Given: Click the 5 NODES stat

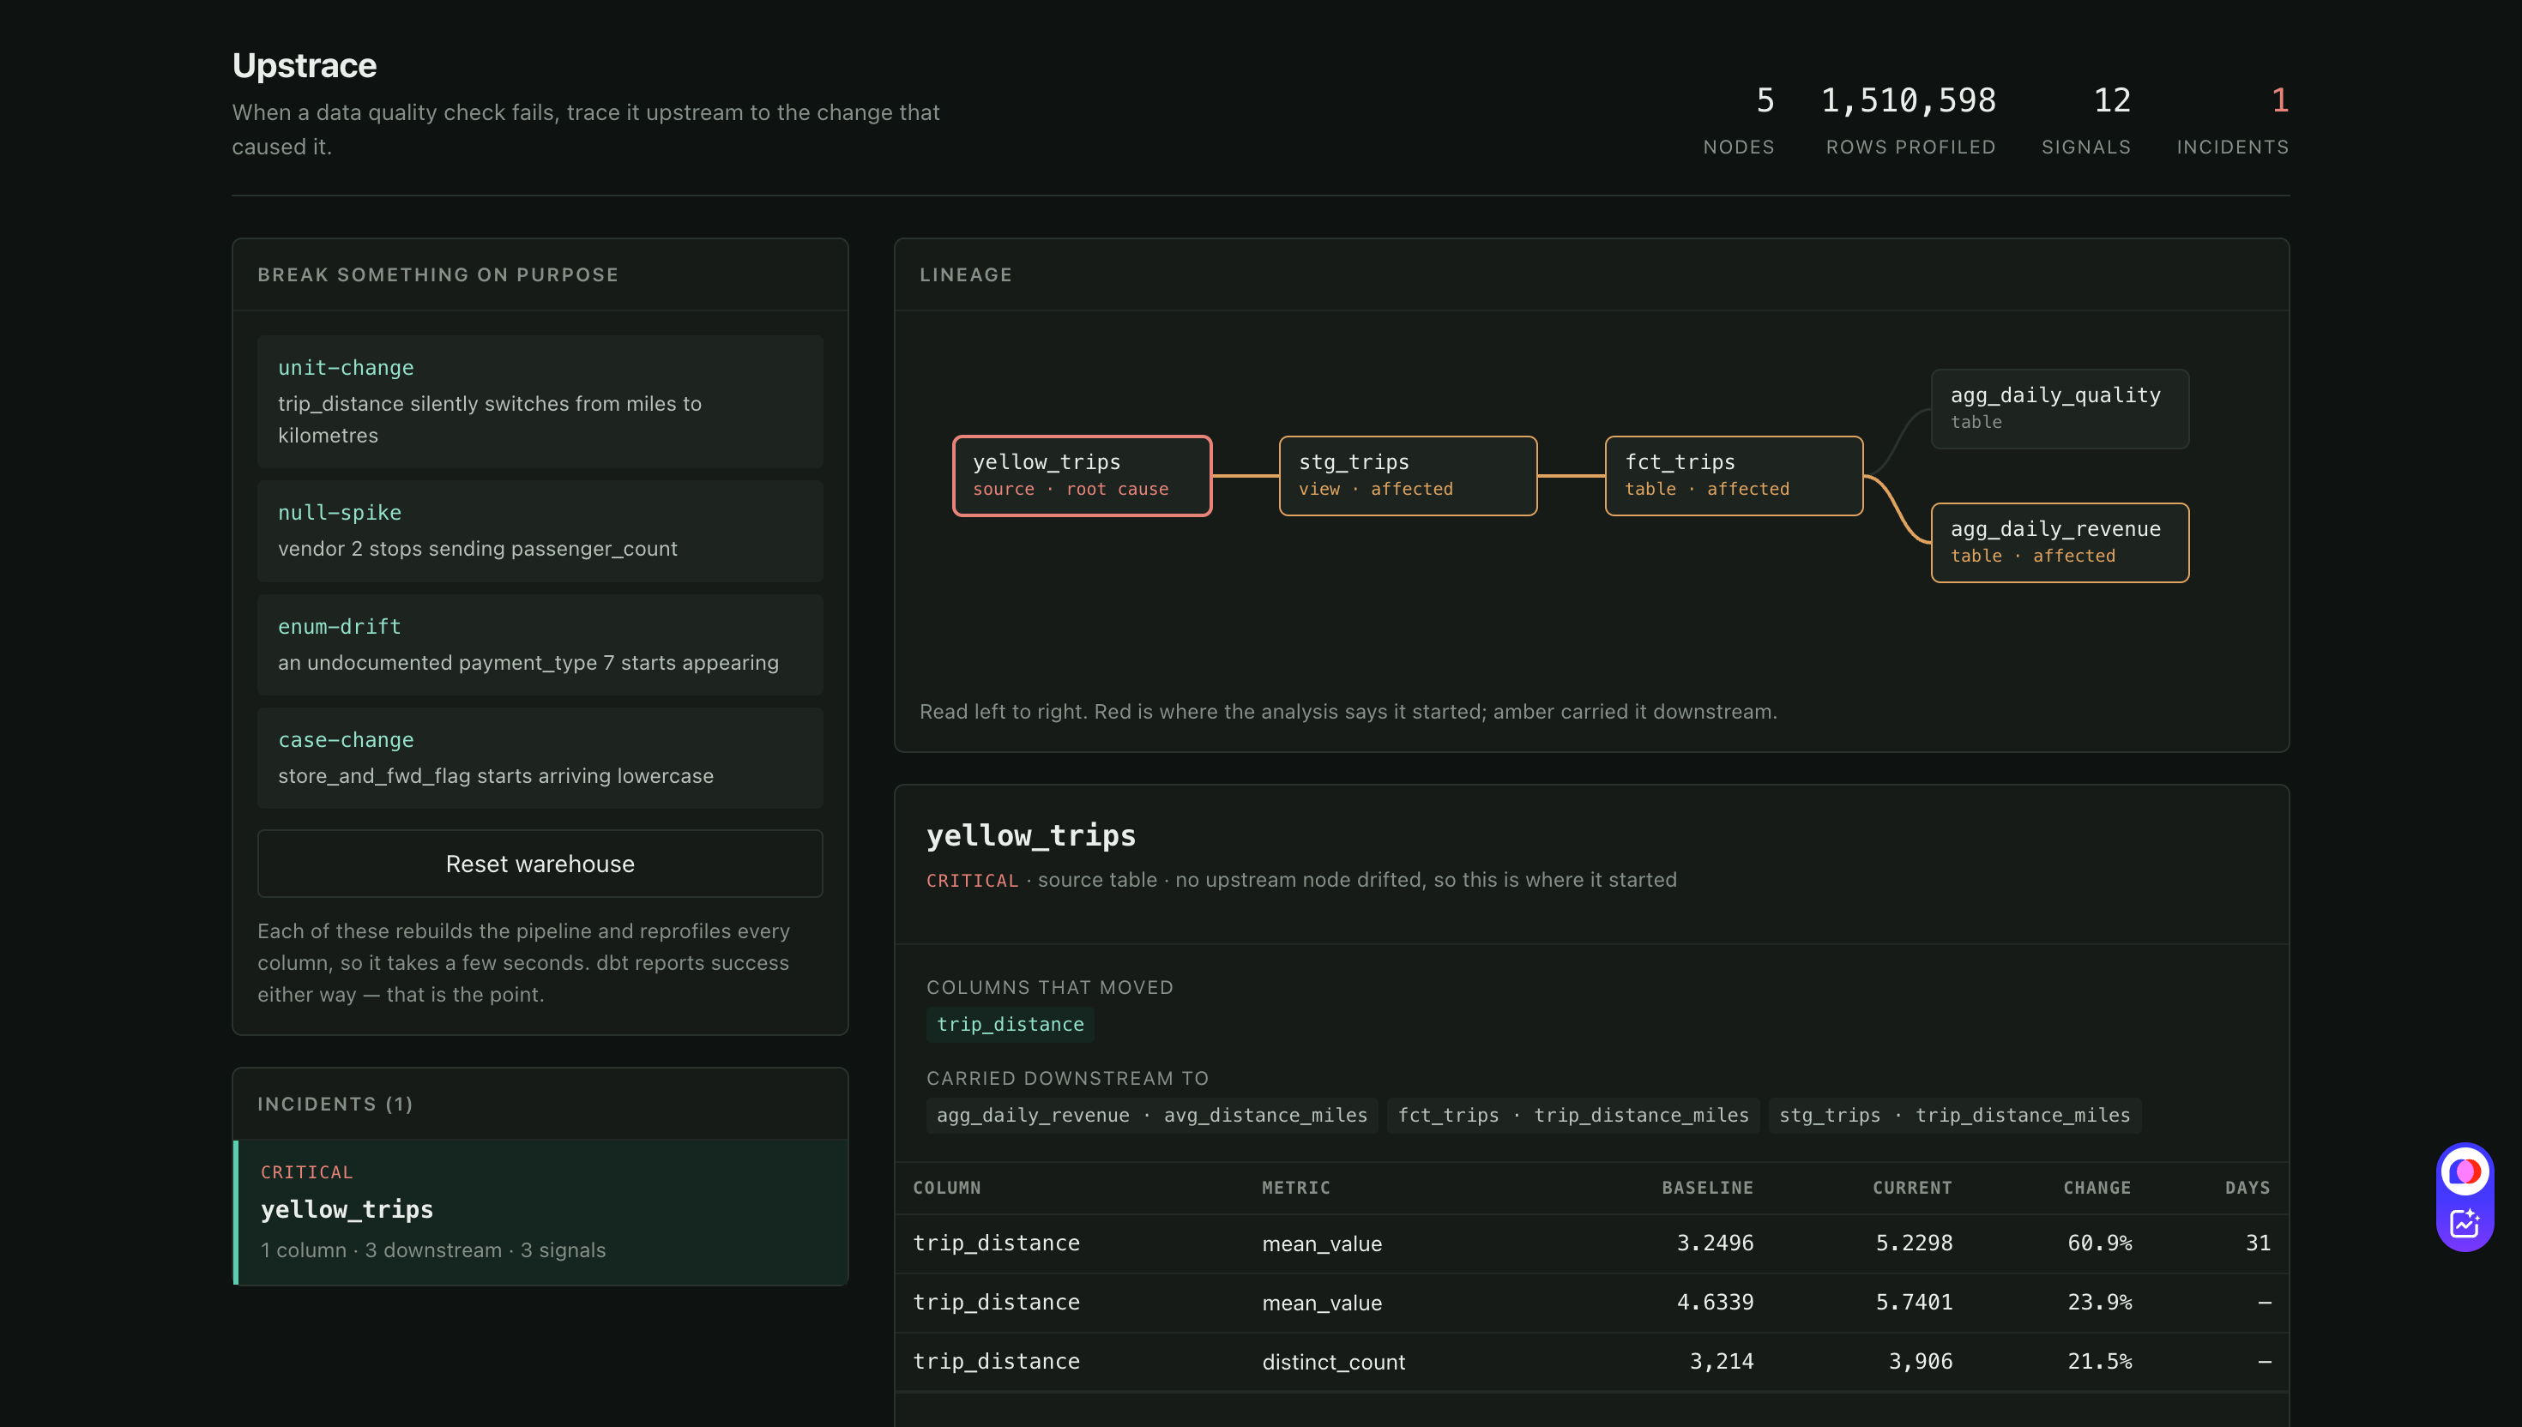Looking at the screenshot, I should coord(1739,121).
